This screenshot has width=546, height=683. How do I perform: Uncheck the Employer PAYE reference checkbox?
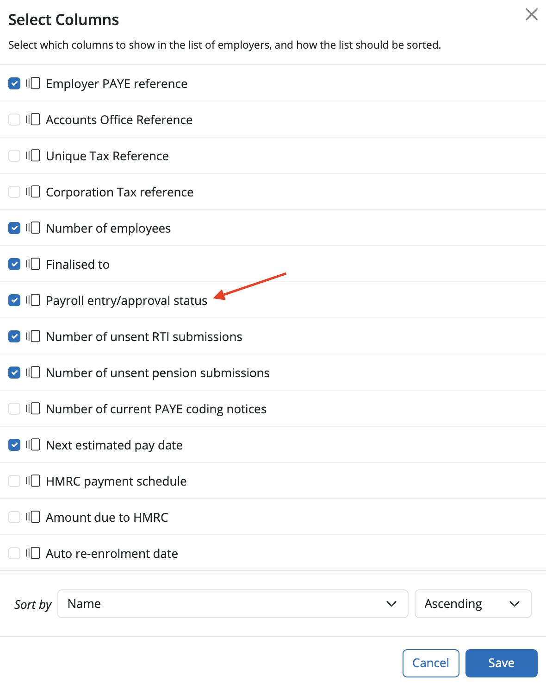[14, 83]
